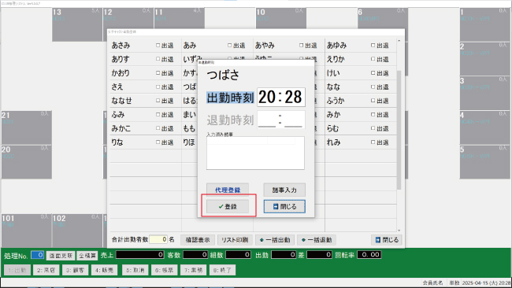This screenshot has width=512, height=288.
Task: Click the 8:終了 button
Action: click(x=222, y=270)
